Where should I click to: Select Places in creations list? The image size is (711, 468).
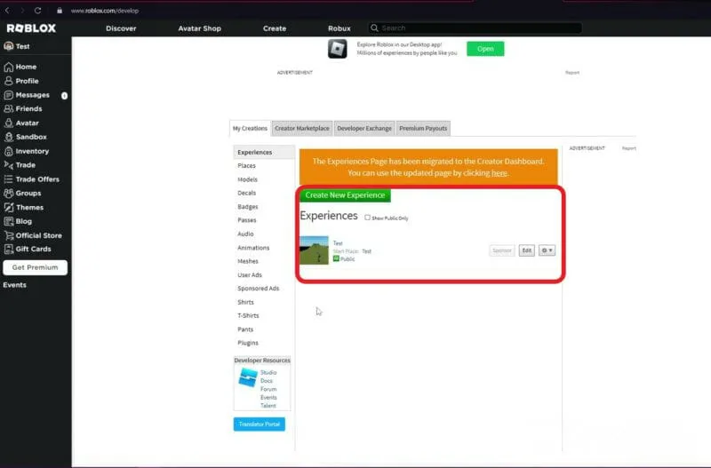pos(247,166)
